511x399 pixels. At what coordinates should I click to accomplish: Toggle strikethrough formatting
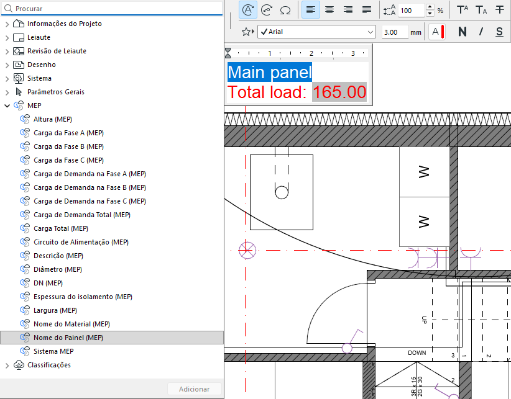(x=499, y=10)
